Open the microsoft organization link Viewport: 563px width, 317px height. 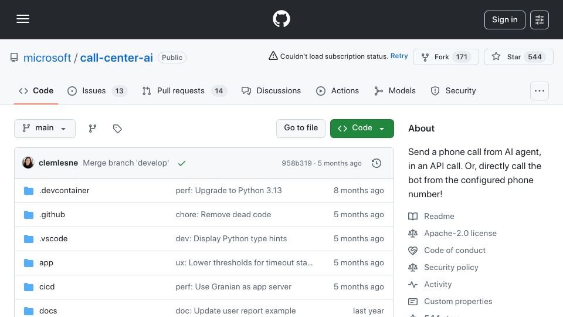(x=47, y=58)
